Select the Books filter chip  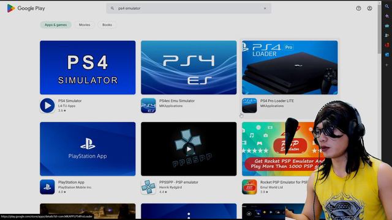[107, 24]
